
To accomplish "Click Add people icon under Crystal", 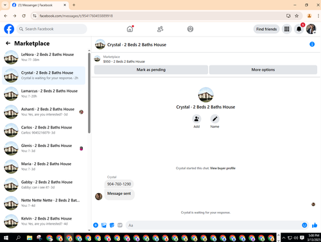I will pyautogui.click(x=196, y=119).
